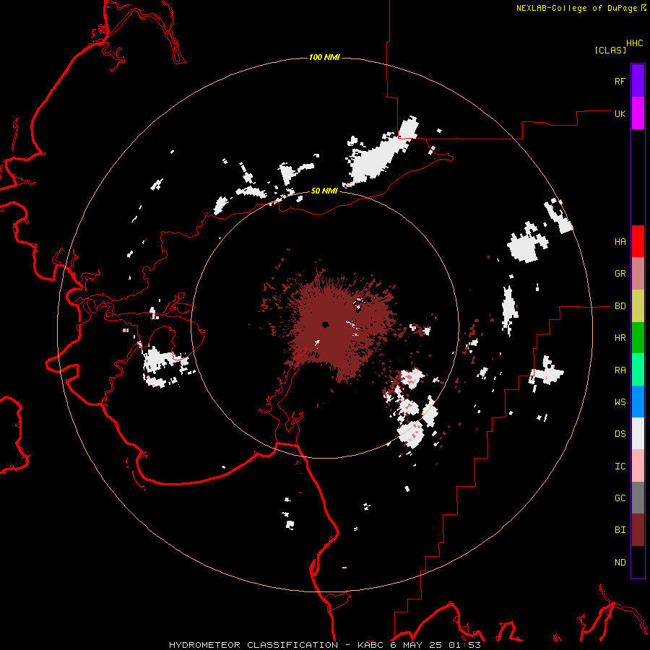Click the RF purple legend swatch

(638, 81)
